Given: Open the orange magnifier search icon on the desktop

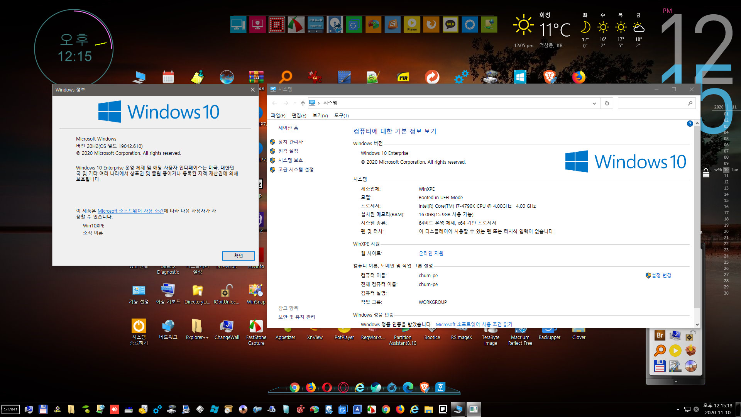Looking at the screenshot, I should (286, 77).
